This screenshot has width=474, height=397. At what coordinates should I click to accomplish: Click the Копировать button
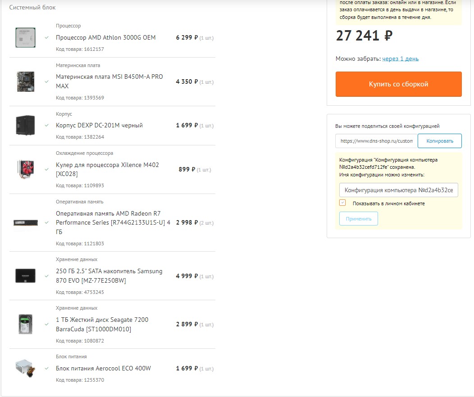tap(440, 141)
